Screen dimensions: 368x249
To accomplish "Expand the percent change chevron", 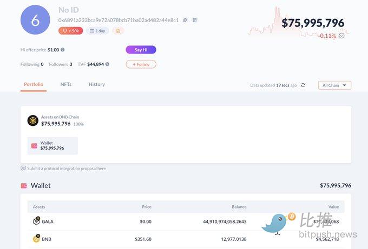I will point(341,36).
